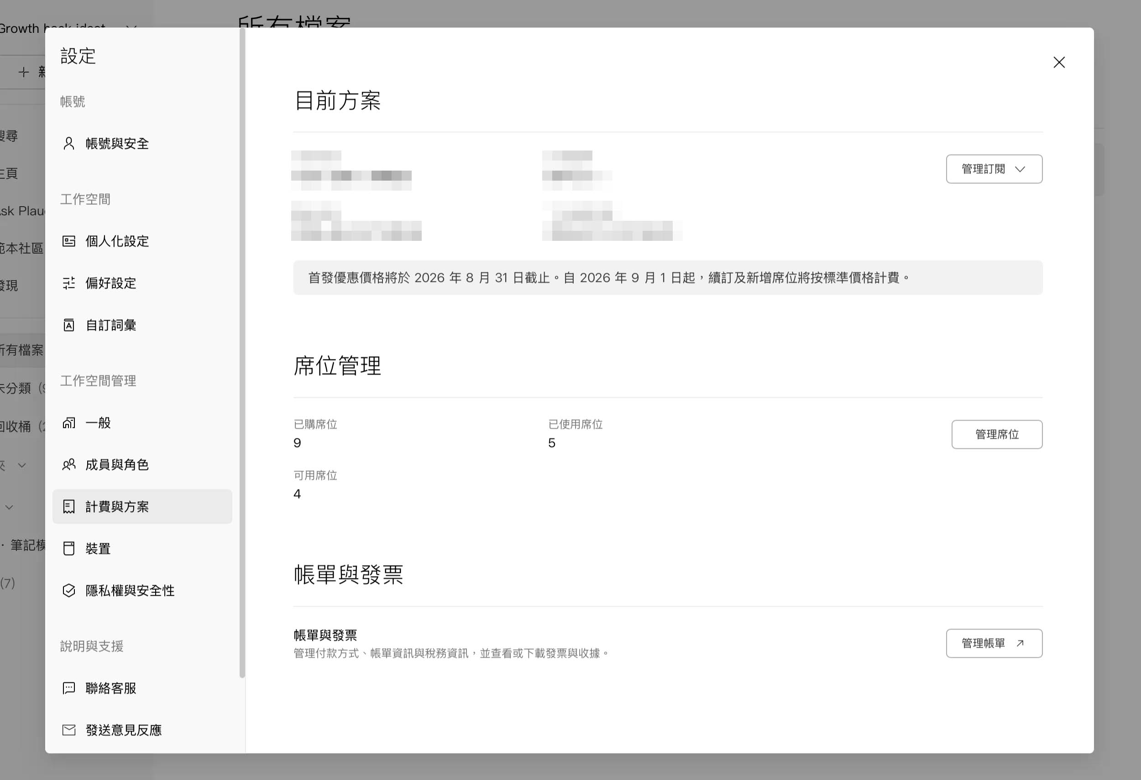Go to the 偏好設定 section

(142, 283)
